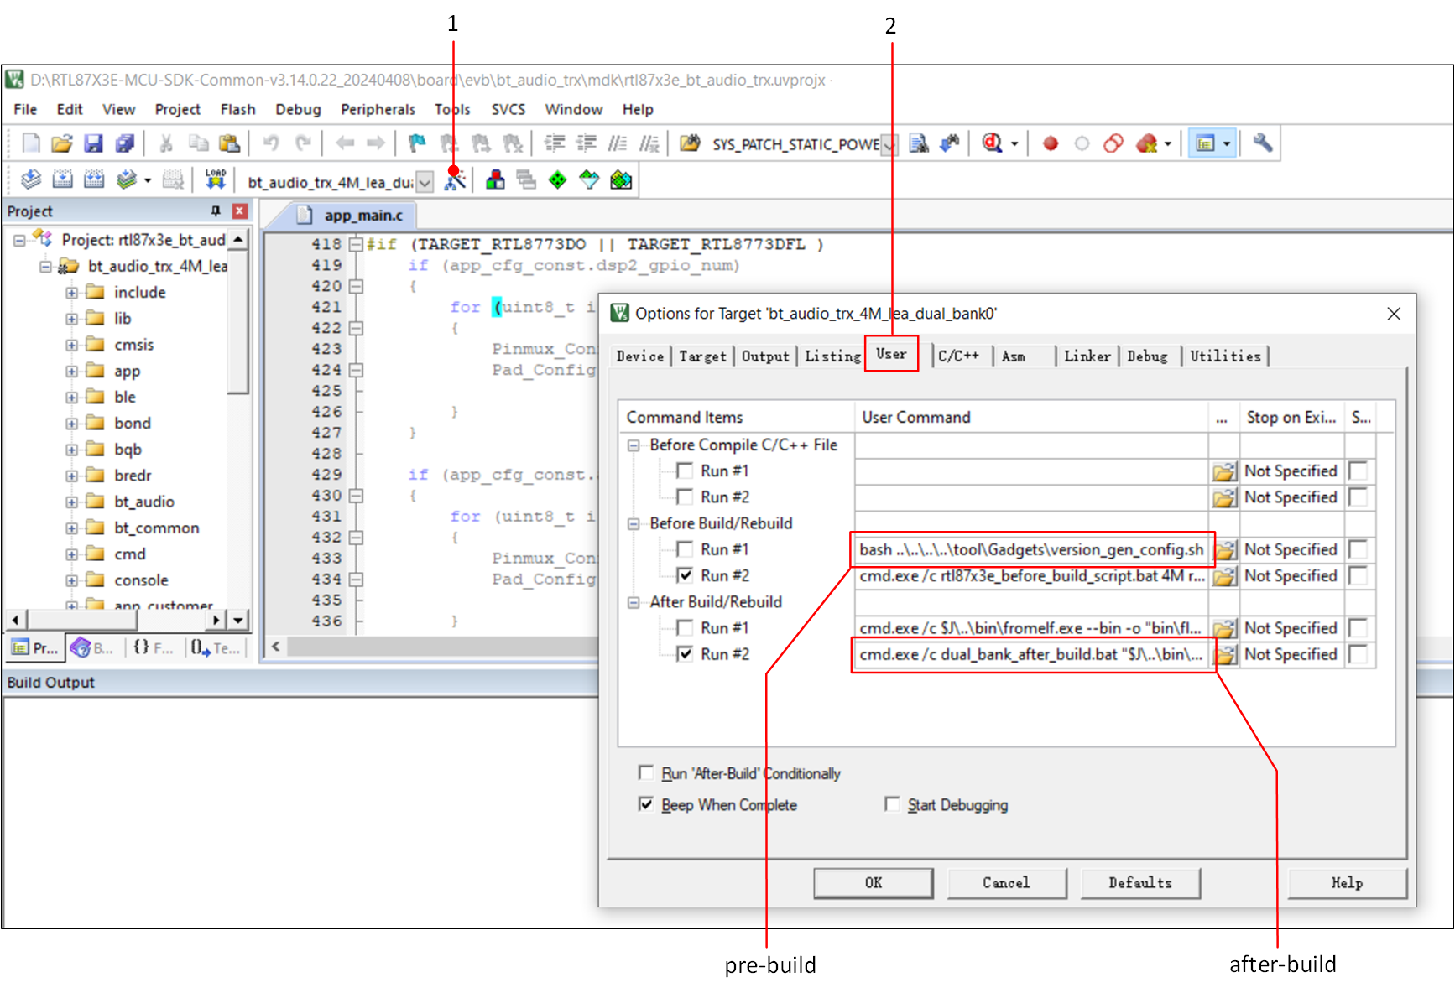
Task: Click the Rebuild all target files icon
Action: pyautogui.click(x=94, y=179)
